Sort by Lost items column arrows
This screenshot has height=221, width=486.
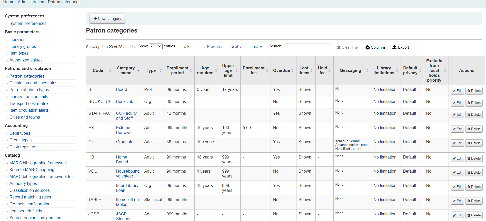312,70
